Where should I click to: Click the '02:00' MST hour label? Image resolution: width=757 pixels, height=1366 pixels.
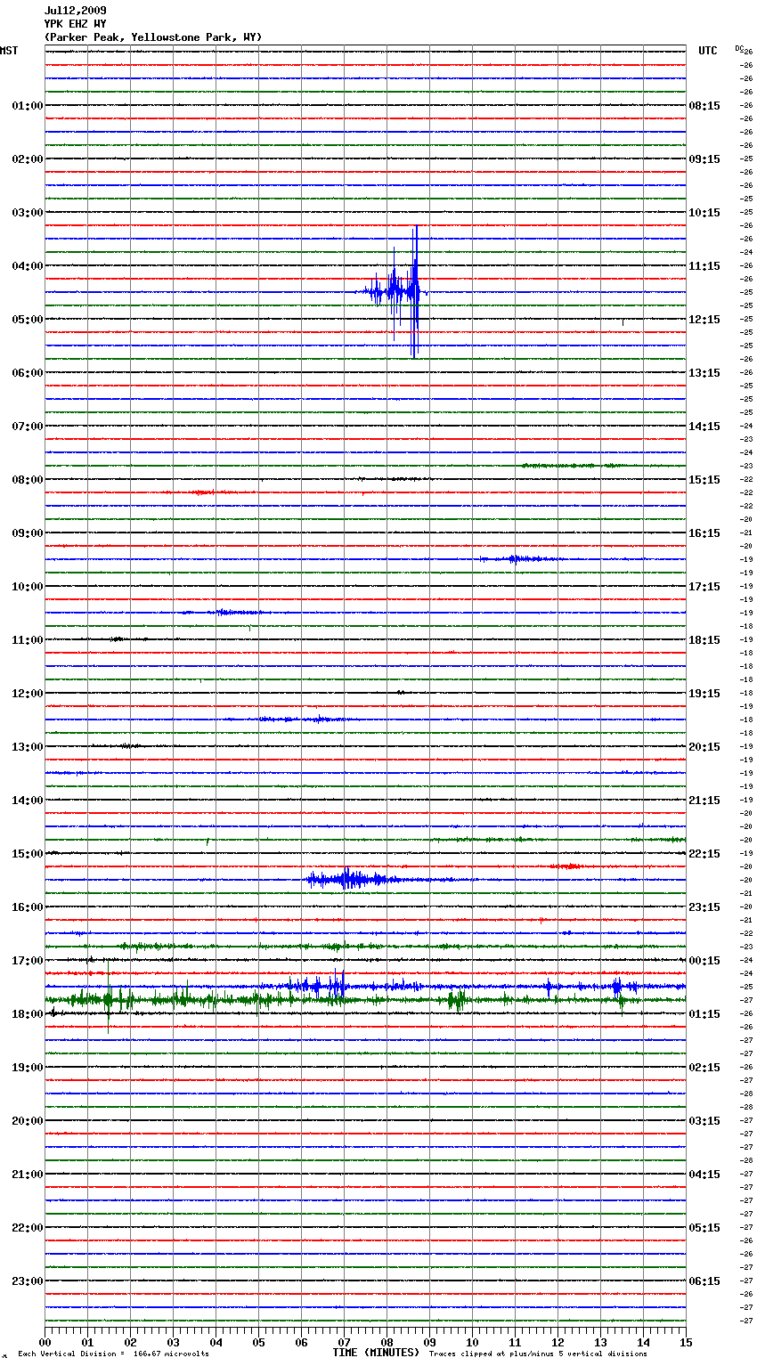tap(28, 159)
